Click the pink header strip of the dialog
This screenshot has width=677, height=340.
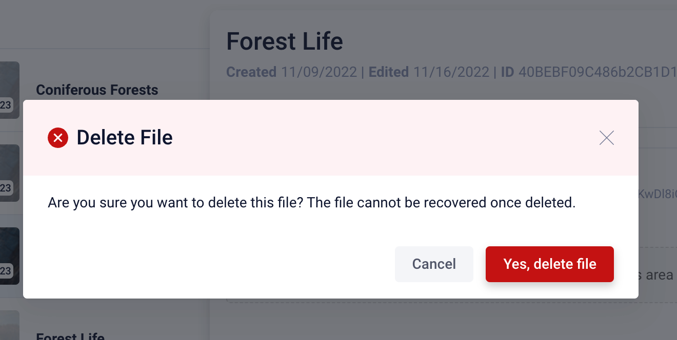point(331,138)
